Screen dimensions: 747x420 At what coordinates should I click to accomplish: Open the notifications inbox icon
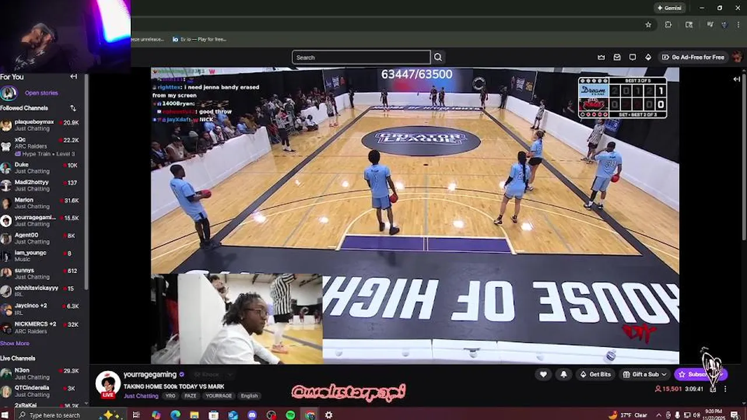[x=617, y=57]
